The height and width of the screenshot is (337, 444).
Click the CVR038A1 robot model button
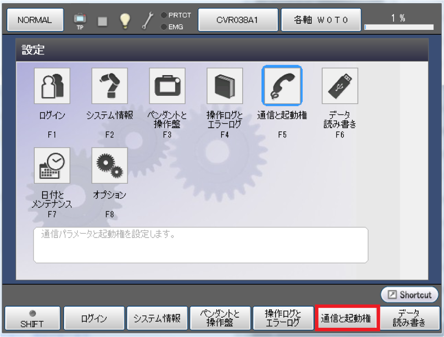[237, 20]
